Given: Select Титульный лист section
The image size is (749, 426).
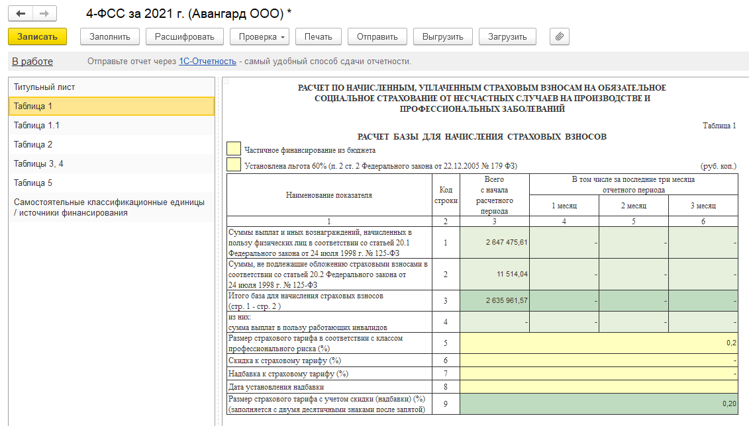Looking at the screenshot, I should pyautogui.click(x=44, y=87).
